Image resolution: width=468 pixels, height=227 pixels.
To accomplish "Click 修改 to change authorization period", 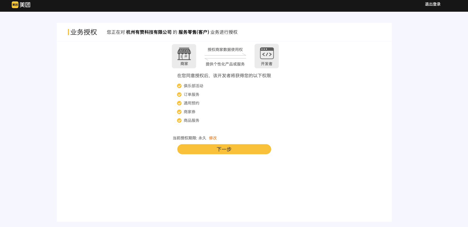I will (x=213, y=138).
